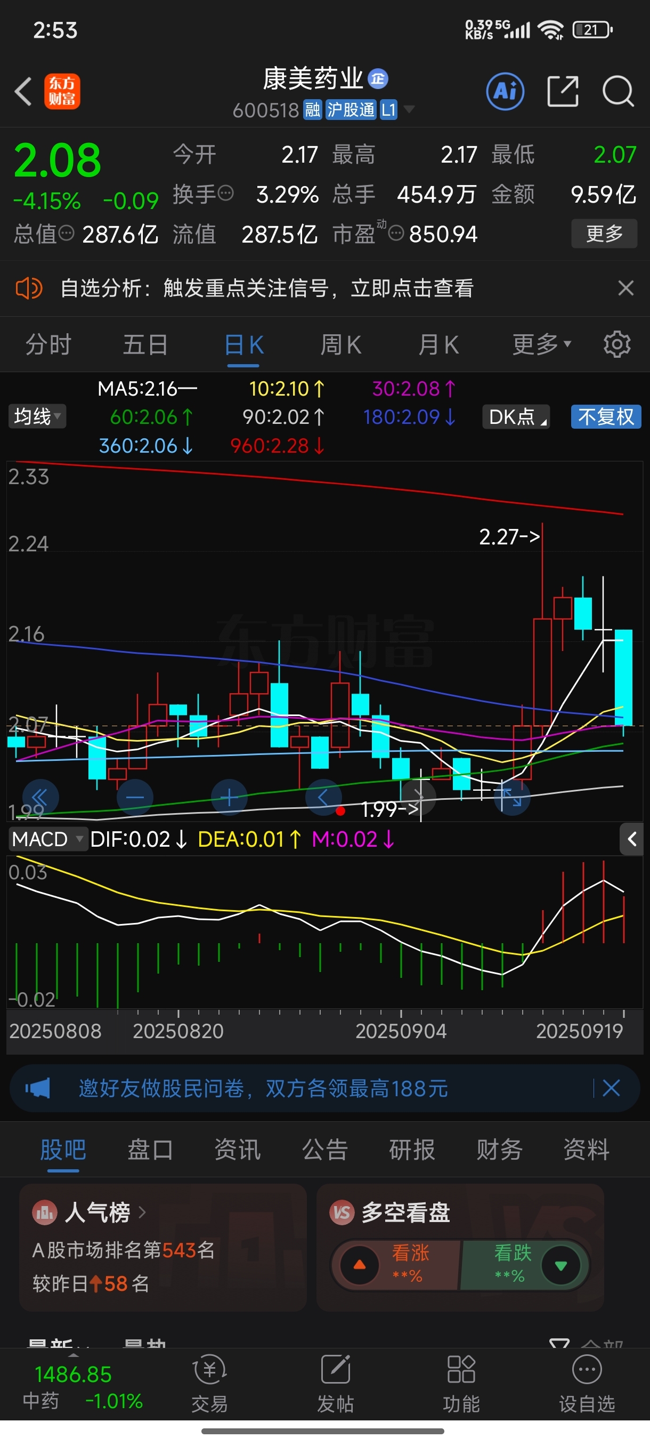This screenshot has width=650, height=1446.
Task: Change the 不复权 adjustment setting
Action: pos(606,416)
